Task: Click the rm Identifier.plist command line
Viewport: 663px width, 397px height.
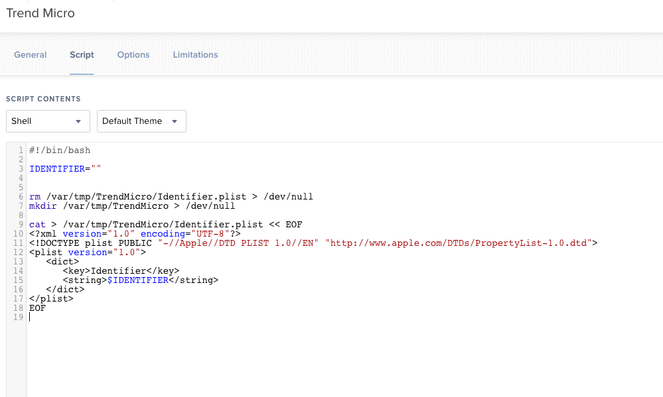Action: (171, 197)
